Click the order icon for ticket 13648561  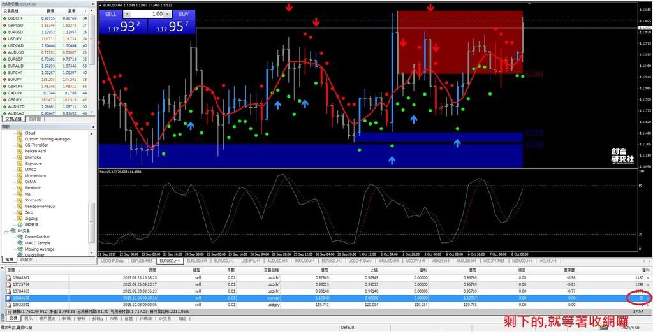point(9,278)
